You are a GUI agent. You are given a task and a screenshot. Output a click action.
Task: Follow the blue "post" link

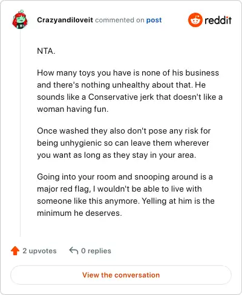click(x=154, y=20)
